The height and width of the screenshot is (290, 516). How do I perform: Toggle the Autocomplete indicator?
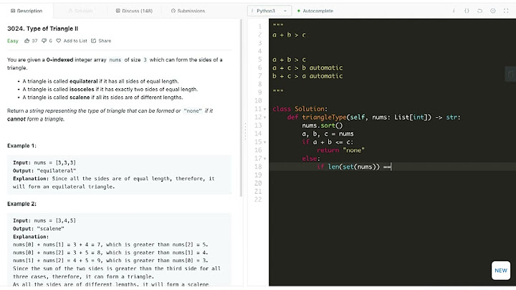[315, 11]
